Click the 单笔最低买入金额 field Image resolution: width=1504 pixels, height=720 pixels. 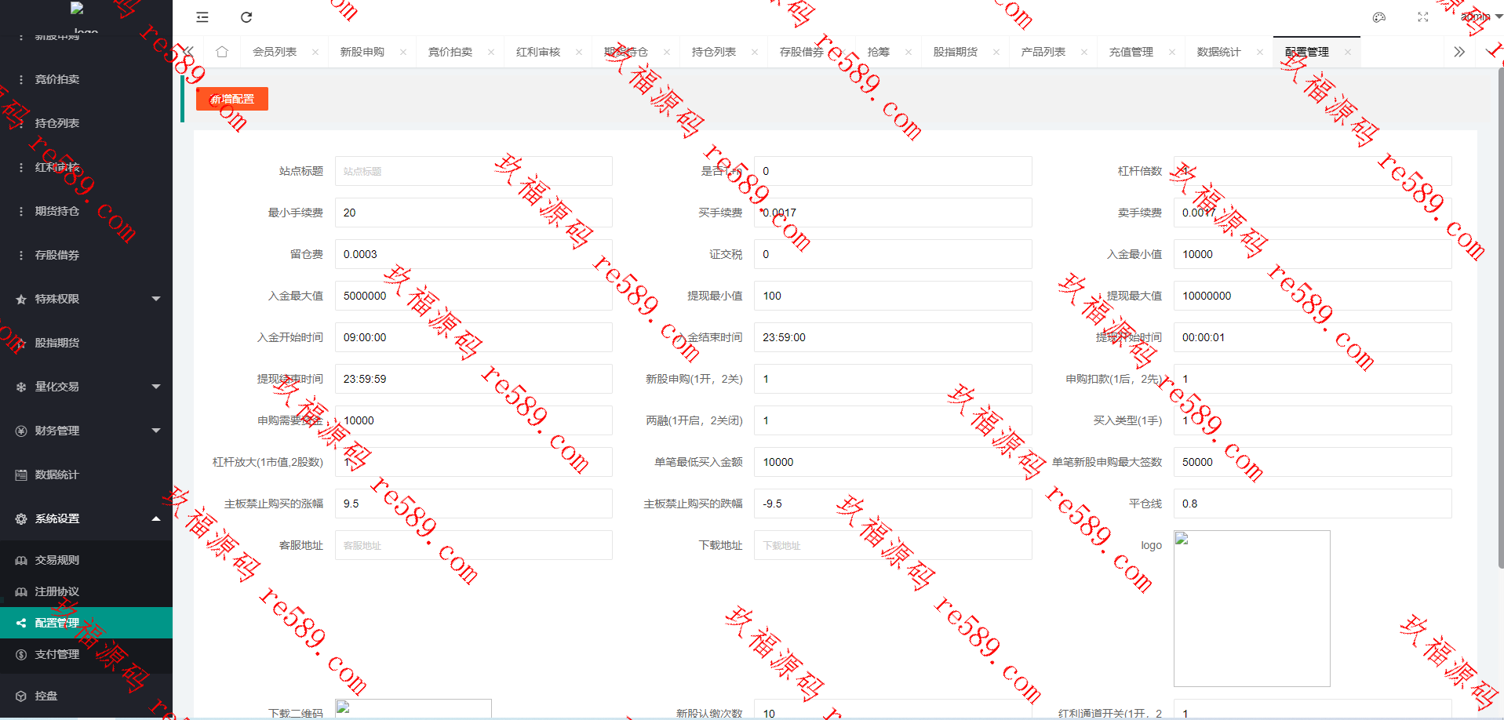(x=893, y=462)
